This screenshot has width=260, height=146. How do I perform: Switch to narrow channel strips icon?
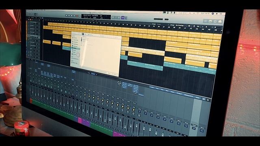click(204, 99)
